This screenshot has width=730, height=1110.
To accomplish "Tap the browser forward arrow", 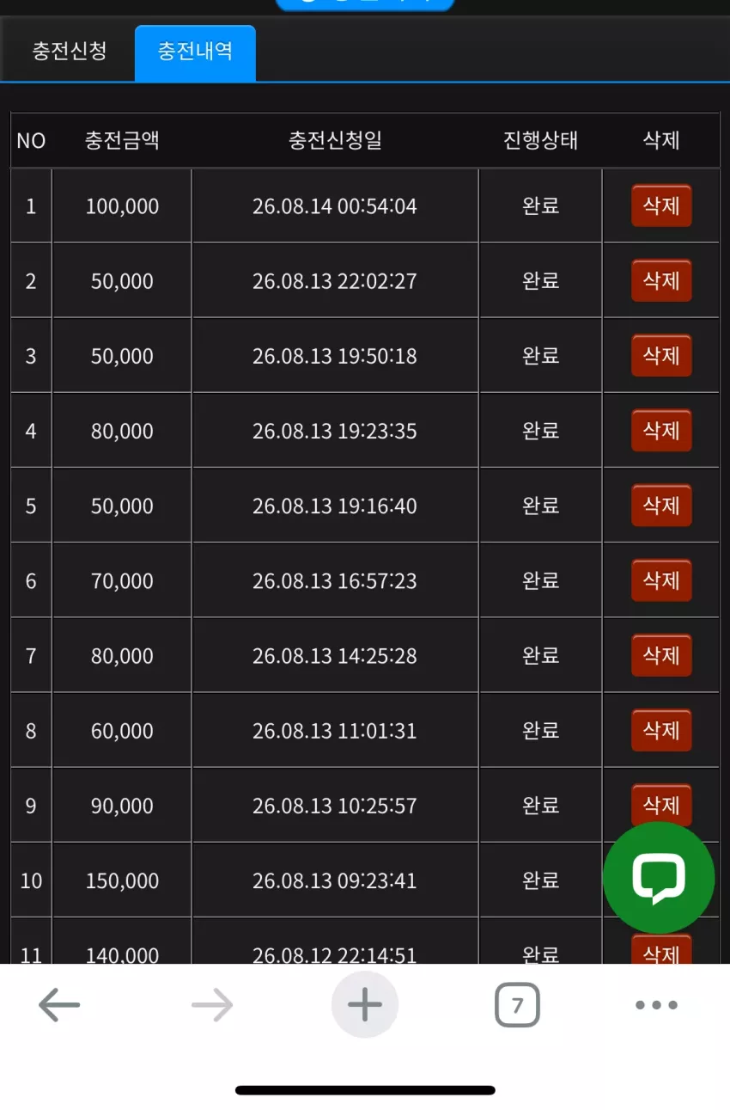I will (212, 1004).
